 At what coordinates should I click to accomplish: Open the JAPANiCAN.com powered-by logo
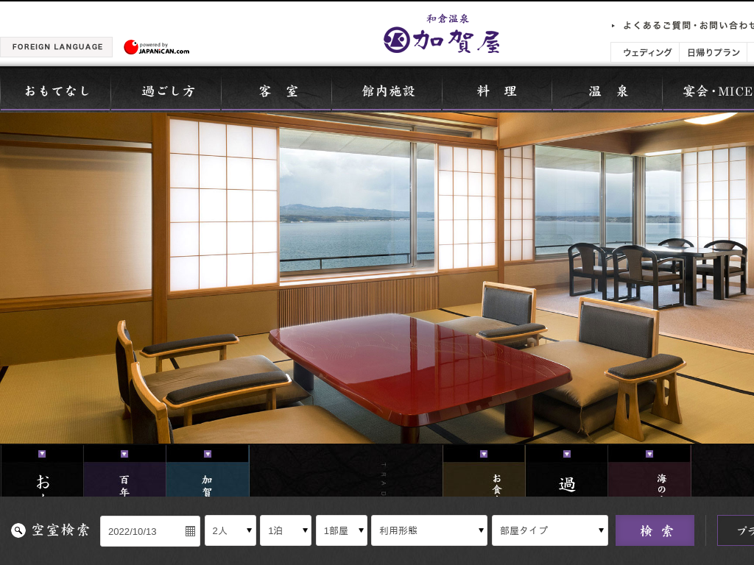pyautogui.click(x=156, y=47)
